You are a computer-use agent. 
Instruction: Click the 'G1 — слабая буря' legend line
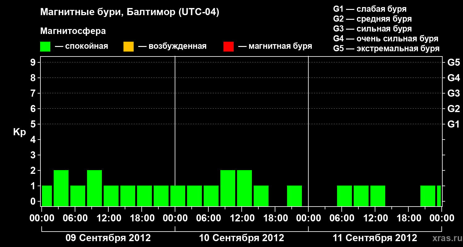370,9
